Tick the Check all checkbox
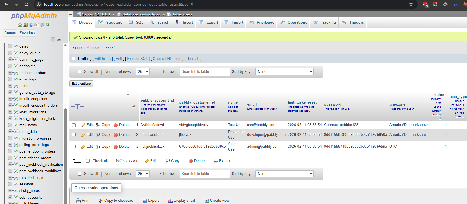Viewport: 467px width, 204px height. point(88,161)
